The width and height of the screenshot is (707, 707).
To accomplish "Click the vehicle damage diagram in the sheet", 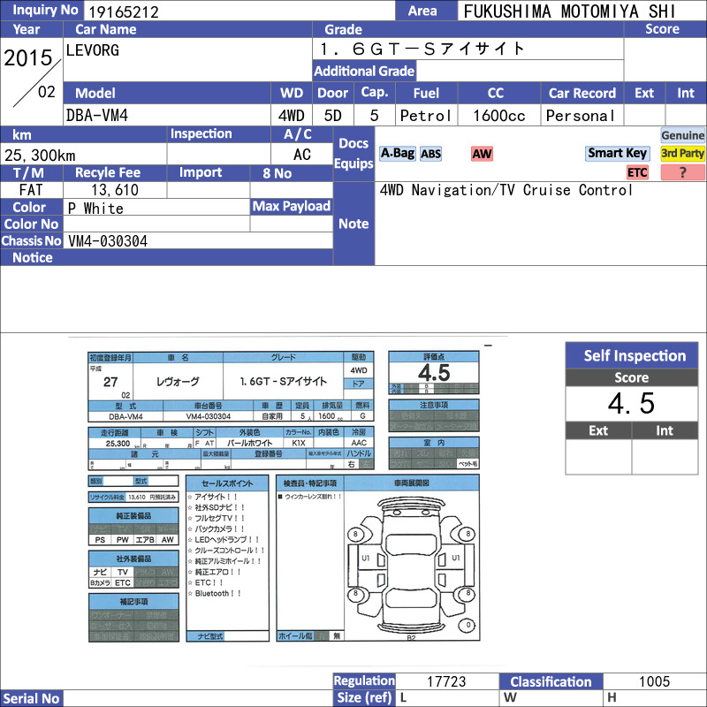I will 411,565.
